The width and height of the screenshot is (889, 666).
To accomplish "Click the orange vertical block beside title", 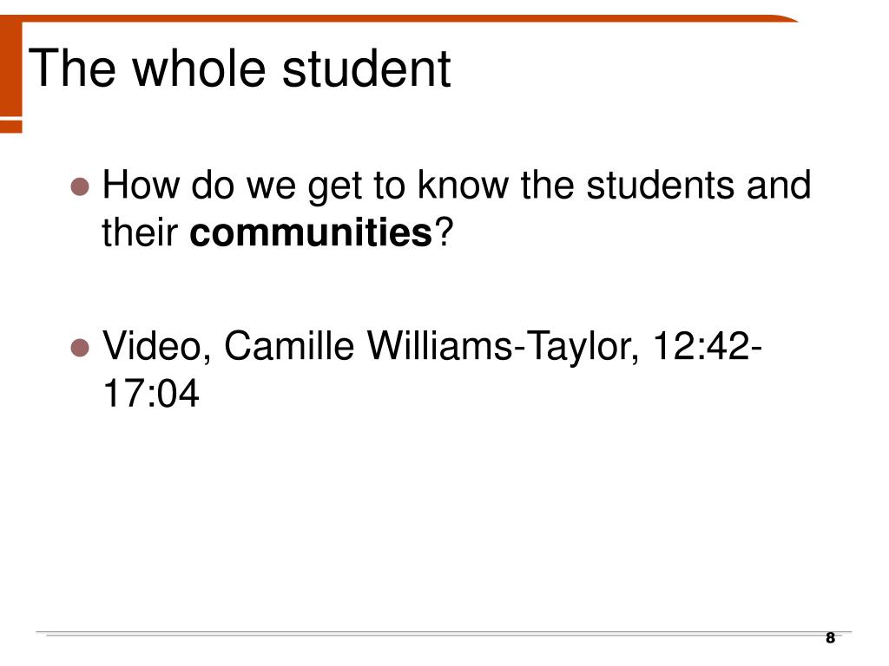I will (x=10, y=67).
